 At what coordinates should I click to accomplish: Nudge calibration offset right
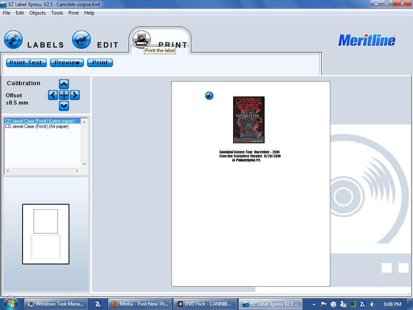point(75,95)
